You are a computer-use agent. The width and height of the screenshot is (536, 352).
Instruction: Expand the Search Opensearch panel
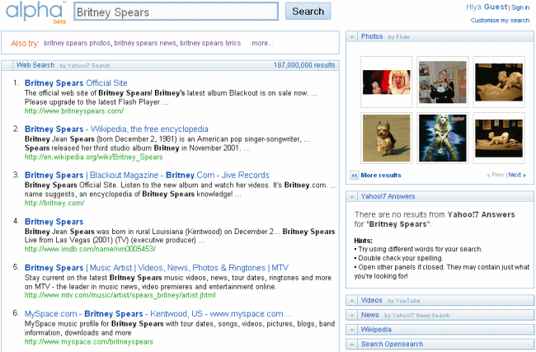[x=352, y=344]
